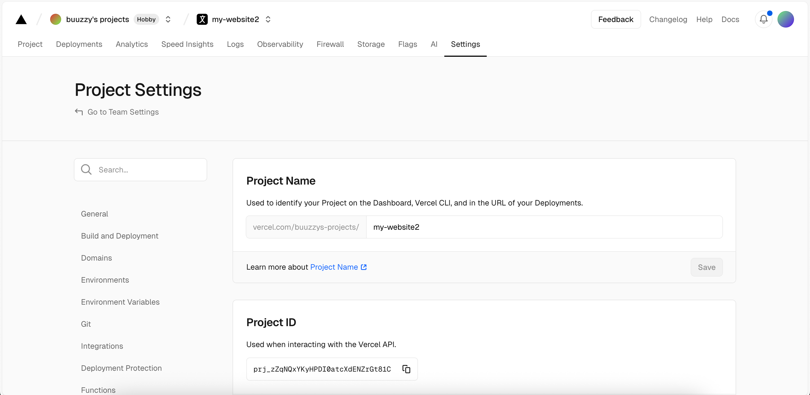Screen dimensions: 810x395
Task: Click the search magnifier icon
Action: [86, 169]
